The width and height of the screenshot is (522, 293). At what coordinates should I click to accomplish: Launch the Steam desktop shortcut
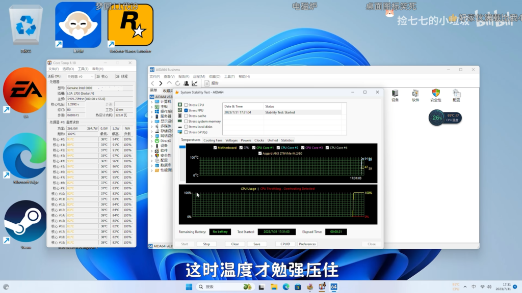(25, 222)
